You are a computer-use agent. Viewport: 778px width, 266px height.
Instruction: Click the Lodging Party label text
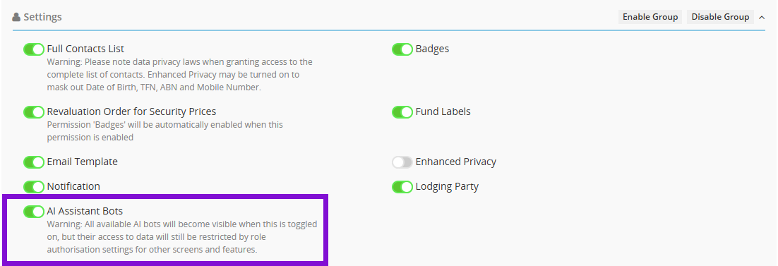[x=447, y=186]
